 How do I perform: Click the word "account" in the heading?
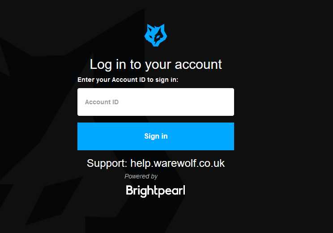(x=198, y=65)
